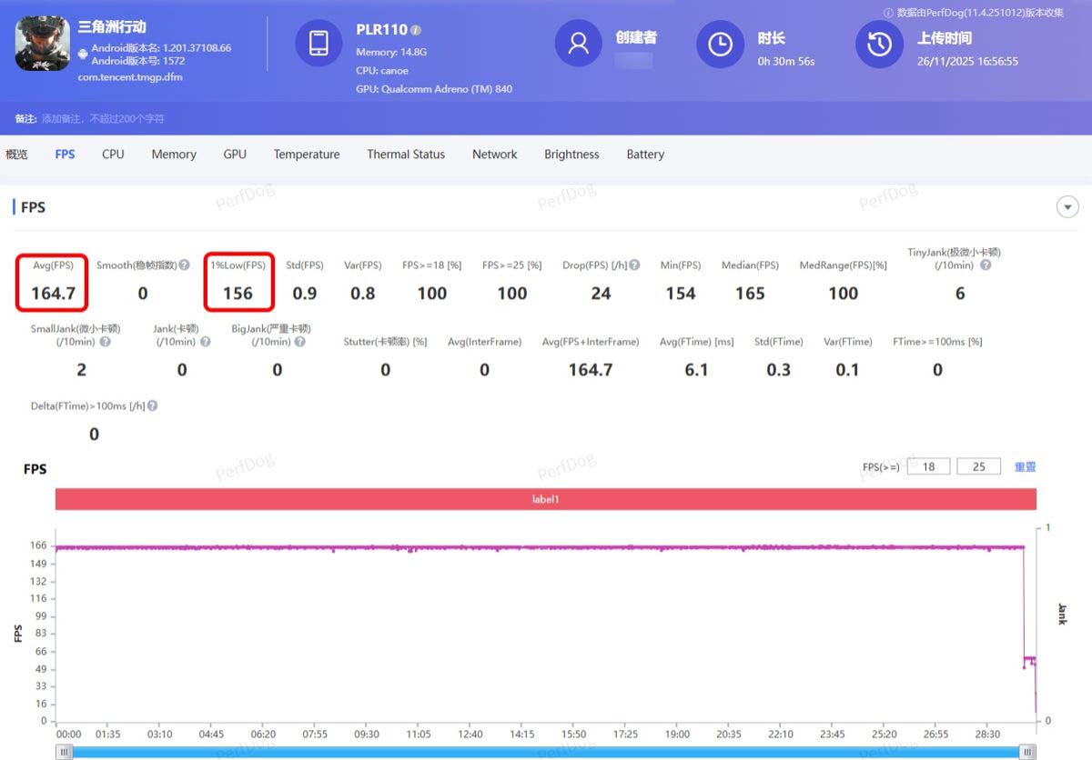This screenshot has width=1092, height=760.
Task: Open the Memory tab
Action: point(174,155)
